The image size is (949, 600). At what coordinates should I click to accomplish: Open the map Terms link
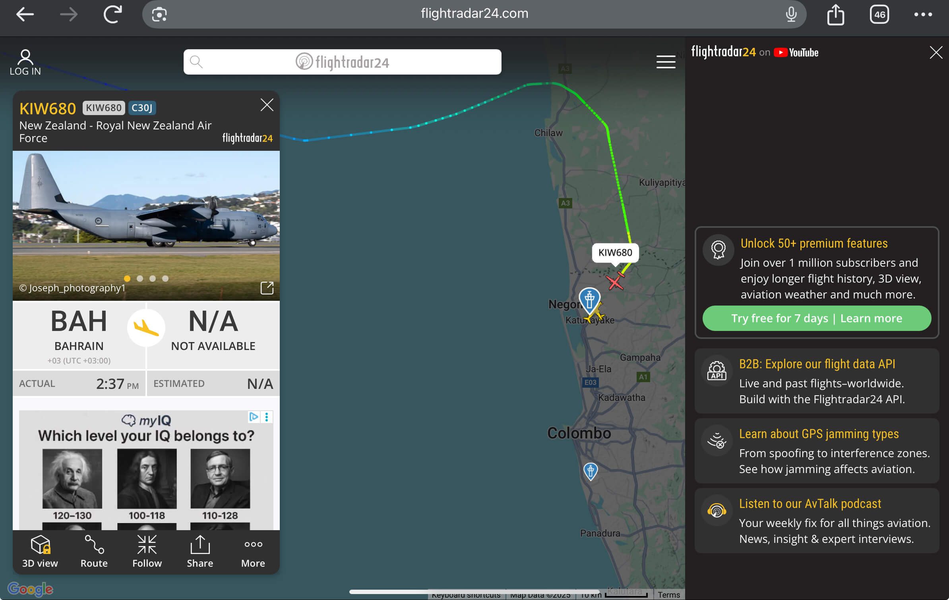pos(669,594)
